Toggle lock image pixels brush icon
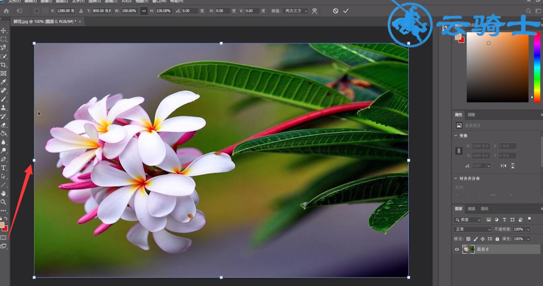 (x=476, y=239)
